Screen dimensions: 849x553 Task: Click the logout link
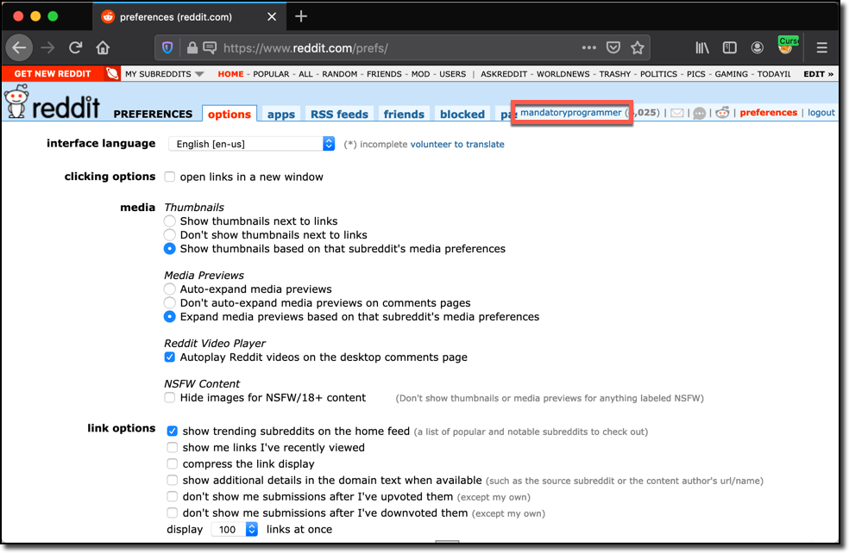[821, 113]
